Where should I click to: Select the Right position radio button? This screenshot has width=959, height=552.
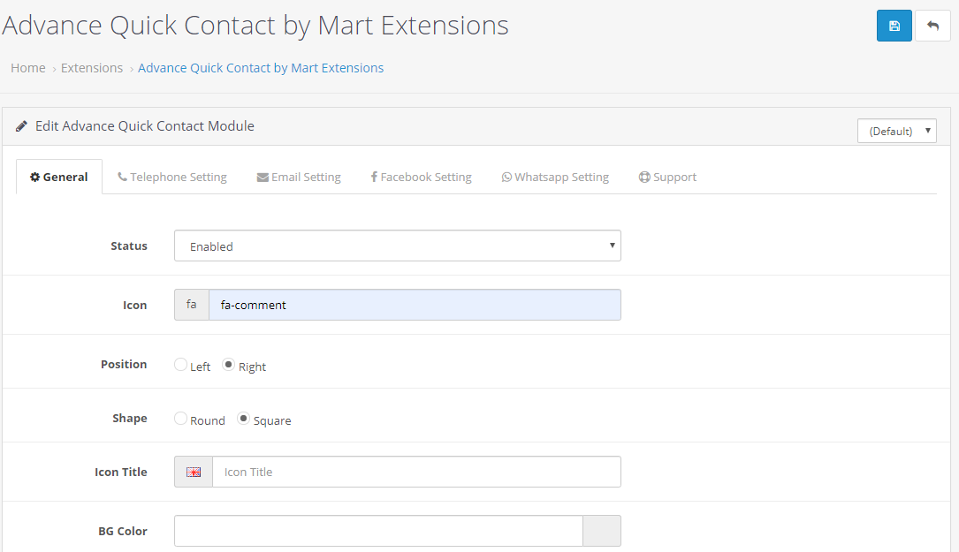228,365
